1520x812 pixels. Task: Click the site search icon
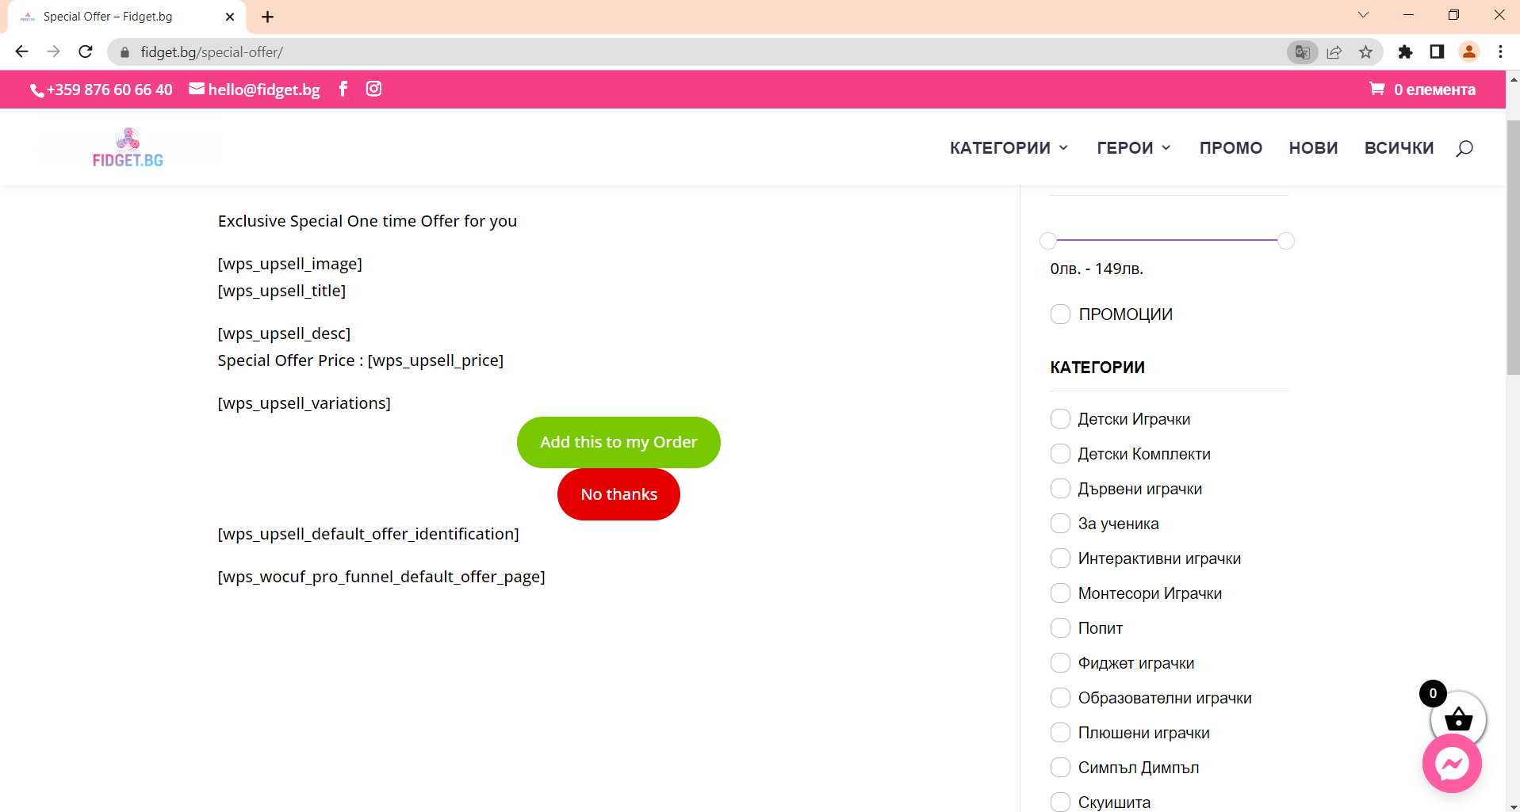pyautogui.click(x=1464, y=148)
